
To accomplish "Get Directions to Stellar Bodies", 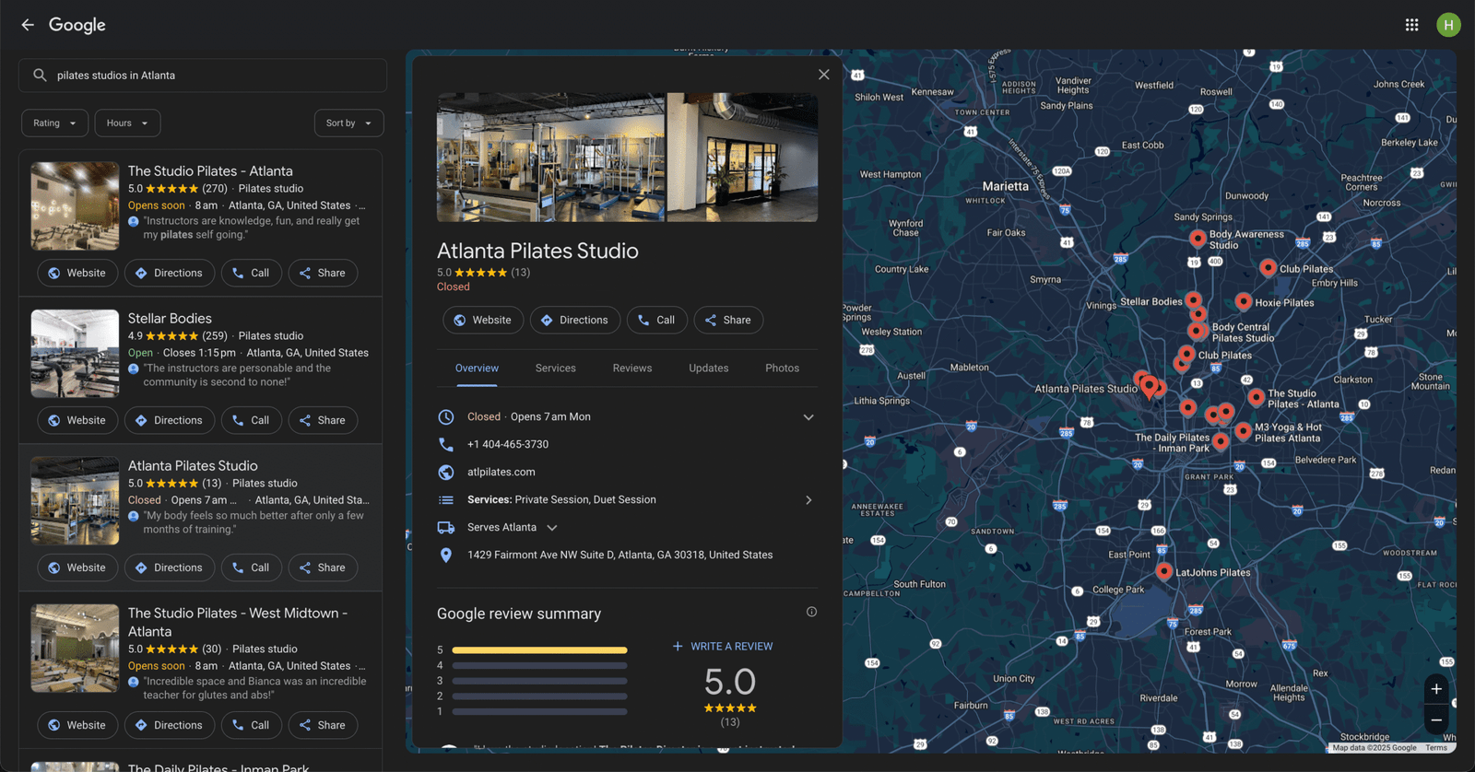I will click(170, 420).
